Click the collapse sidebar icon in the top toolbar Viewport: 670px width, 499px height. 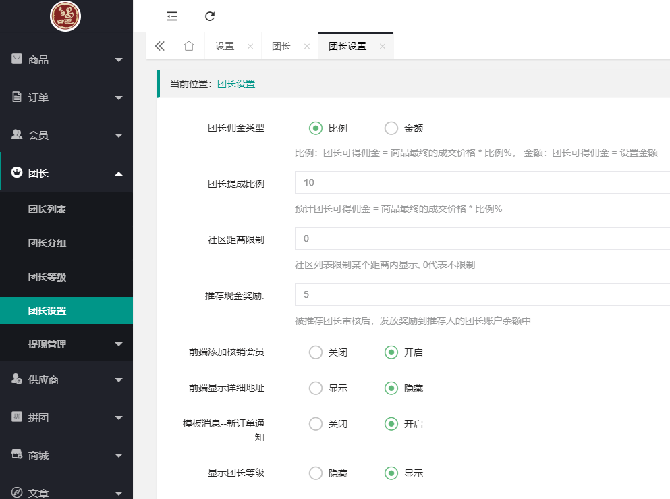pos(171,16)
